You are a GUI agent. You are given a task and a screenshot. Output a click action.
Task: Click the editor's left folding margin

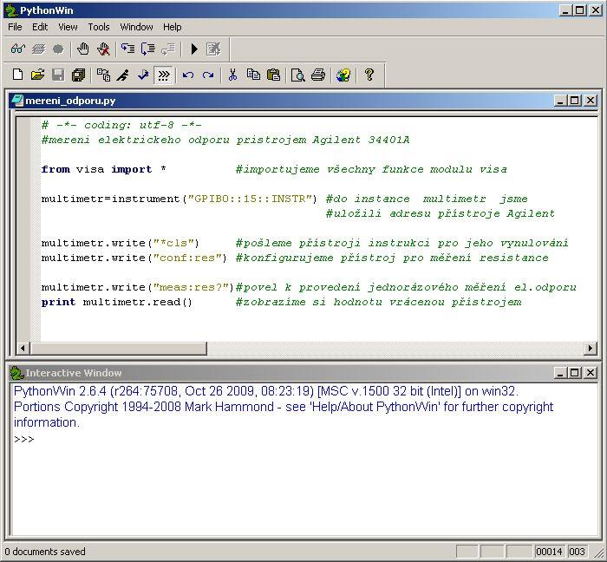click(x=36, y=229)
